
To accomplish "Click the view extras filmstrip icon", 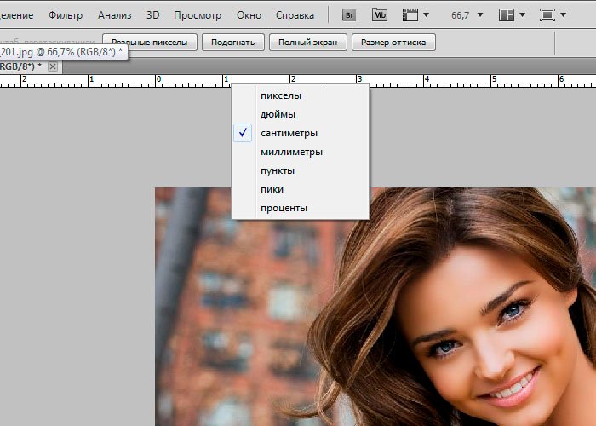I will (x=410, y=15).
